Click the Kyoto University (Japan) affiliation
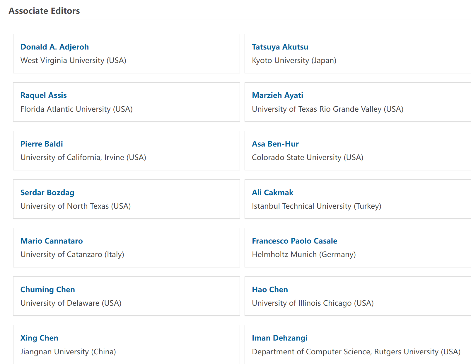This screenshot has height=364, width=471. click(294, 60)
